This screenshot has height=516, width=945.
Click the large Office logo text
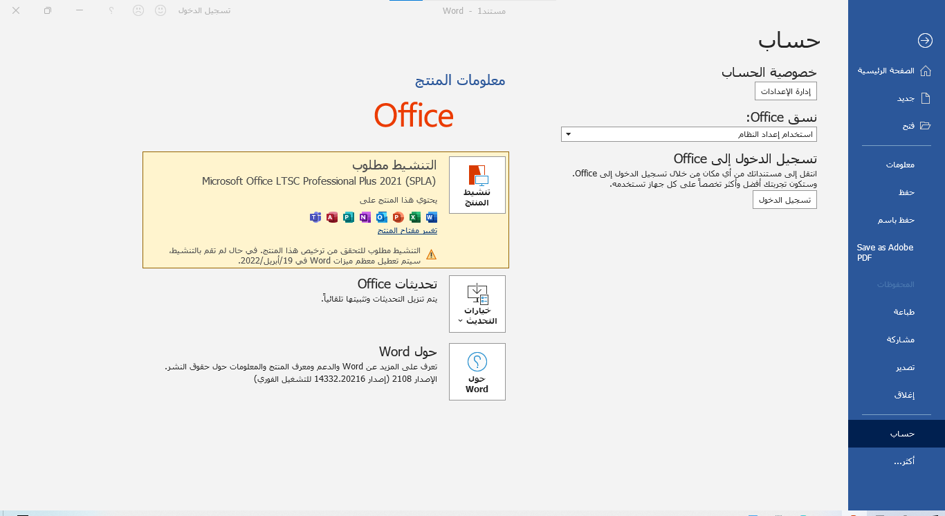click(414, 116)
